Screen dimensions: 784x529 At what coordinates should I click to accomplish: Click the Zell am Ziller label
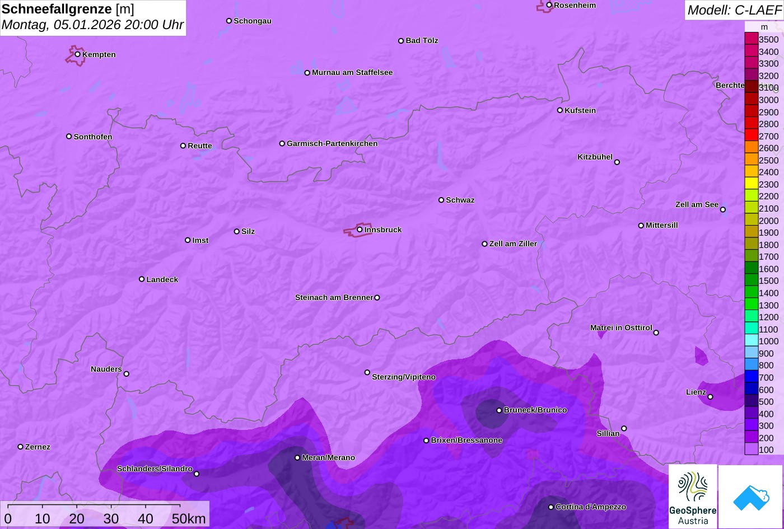[x=513, y=244]
